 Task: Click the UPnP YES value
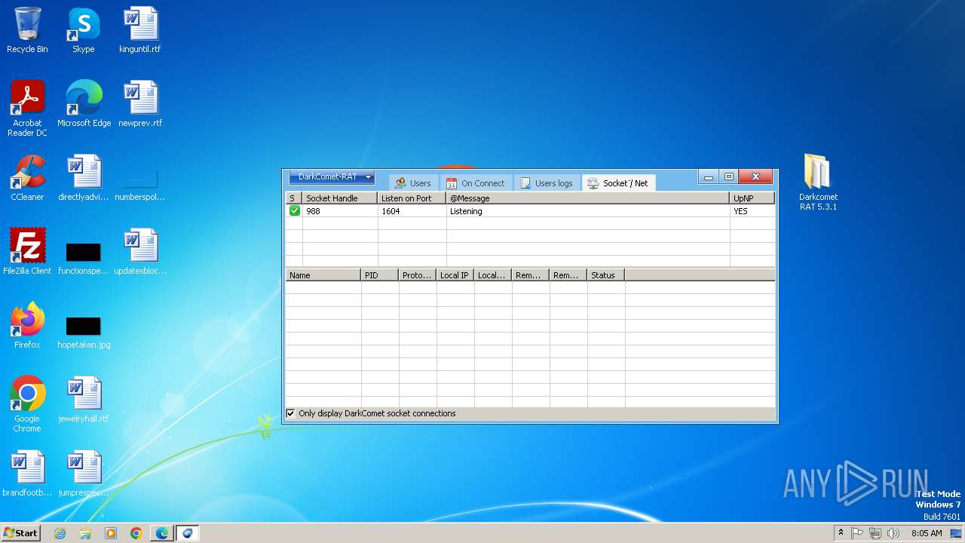[x=752, y=211]
